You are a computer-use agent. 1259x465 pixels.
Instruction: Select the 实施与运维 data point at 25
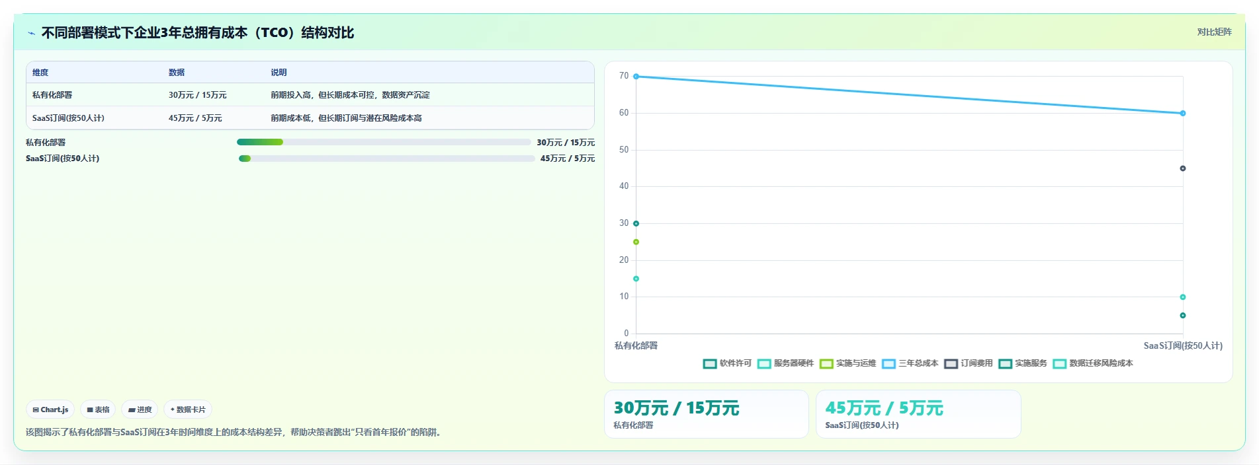(636, 242)
